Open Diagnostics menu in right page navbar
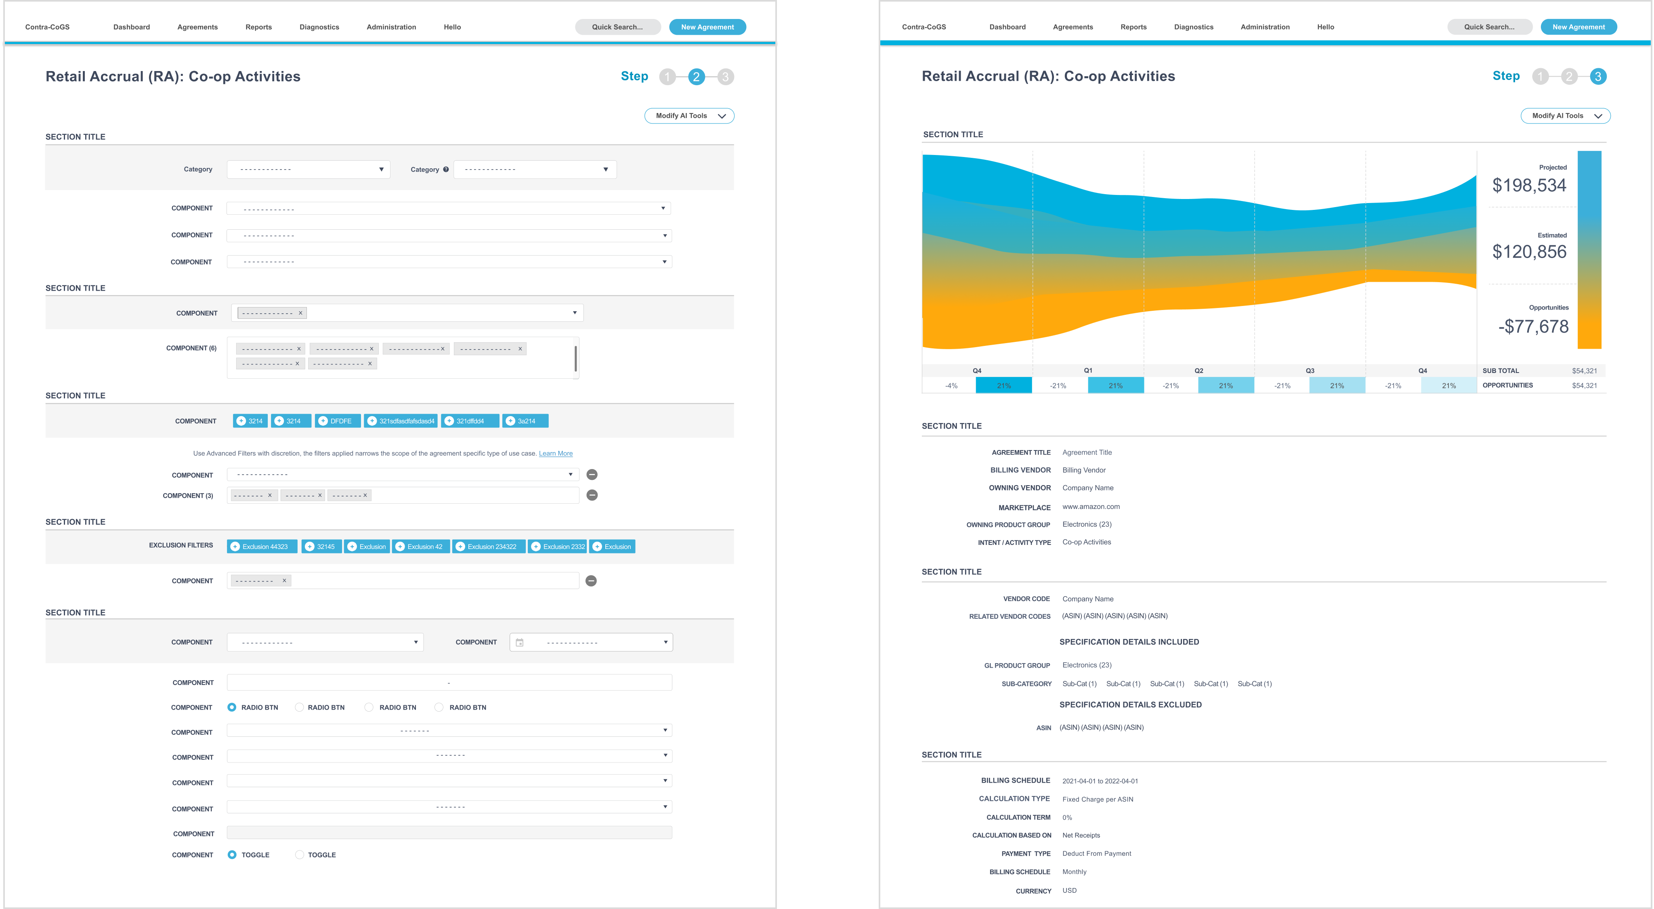 (1194, 27)
